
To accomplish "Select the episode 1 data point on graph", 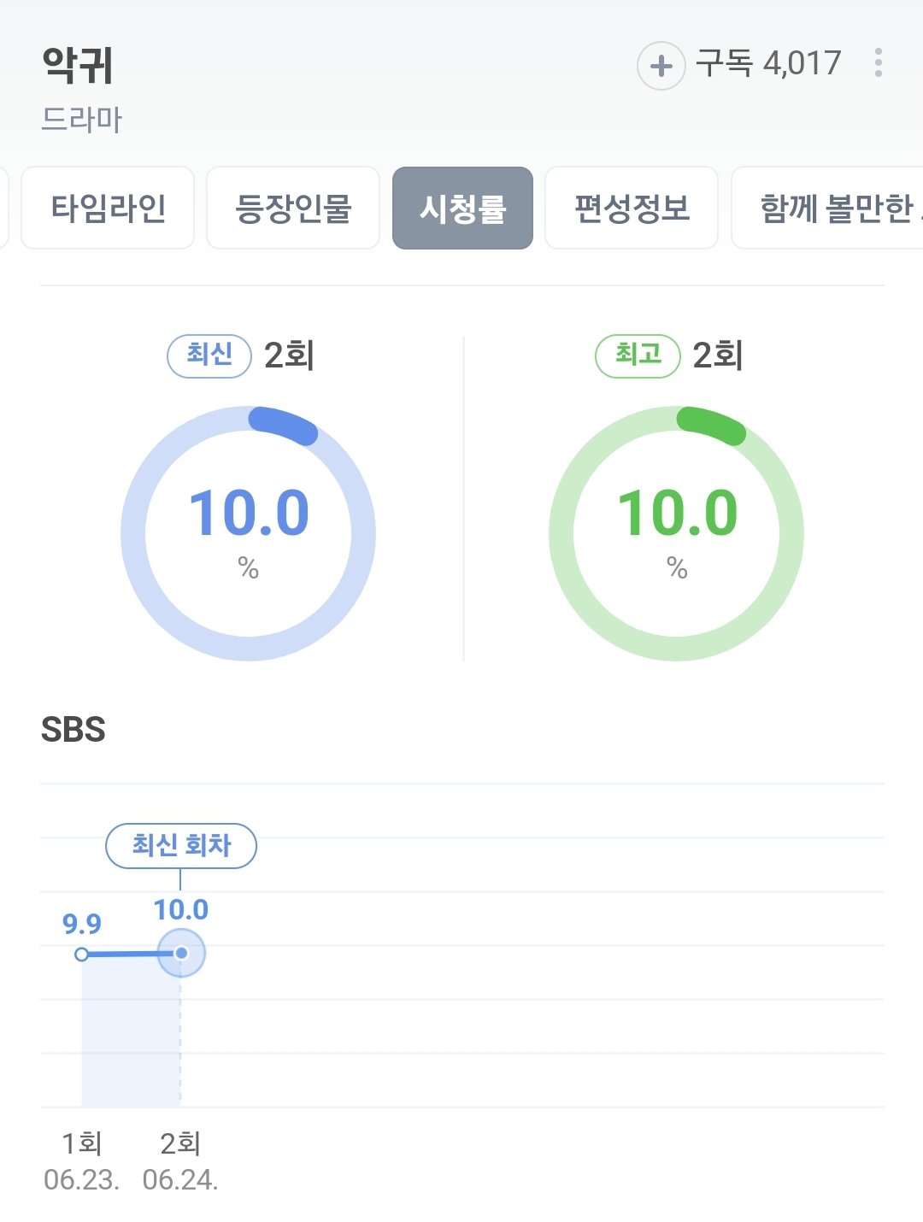I will tap(81, 954).
